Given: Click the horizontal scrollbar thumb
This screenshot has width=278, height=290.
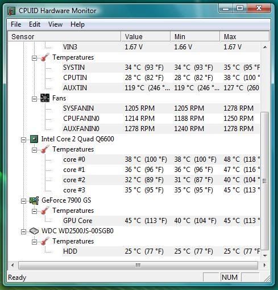Looking at the screenshot, I should 138,266.
